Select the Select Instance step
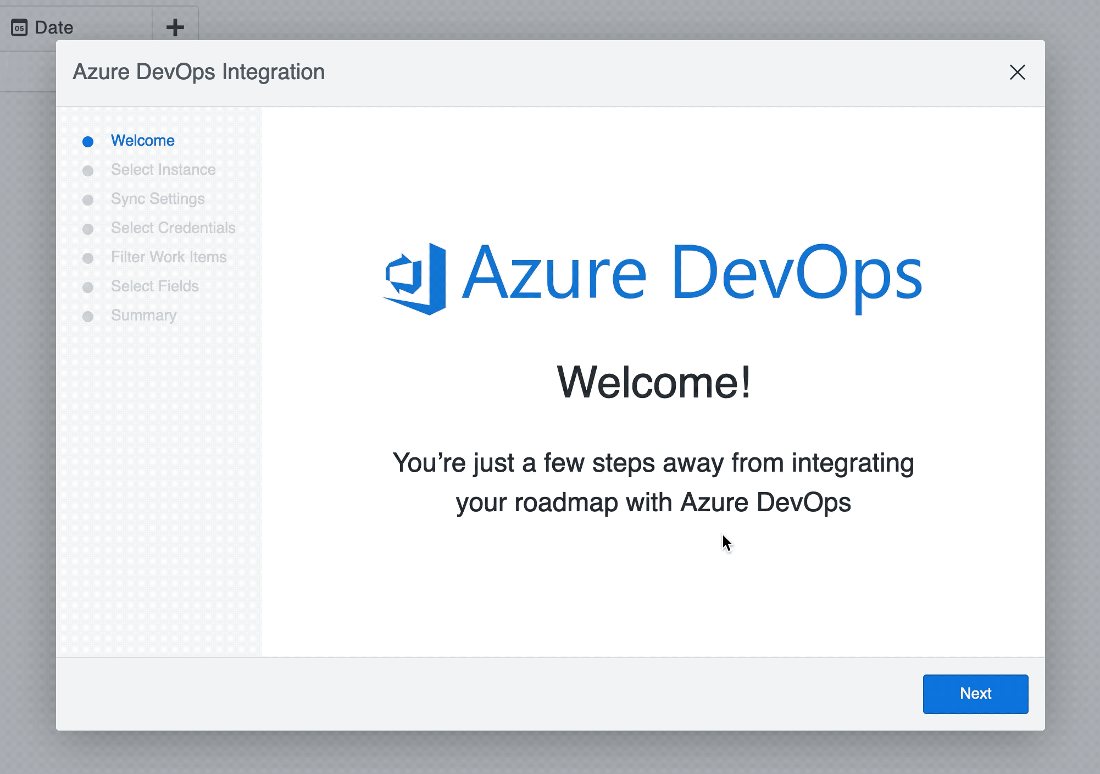1100x774 pixels. click(x=163, y=170)
